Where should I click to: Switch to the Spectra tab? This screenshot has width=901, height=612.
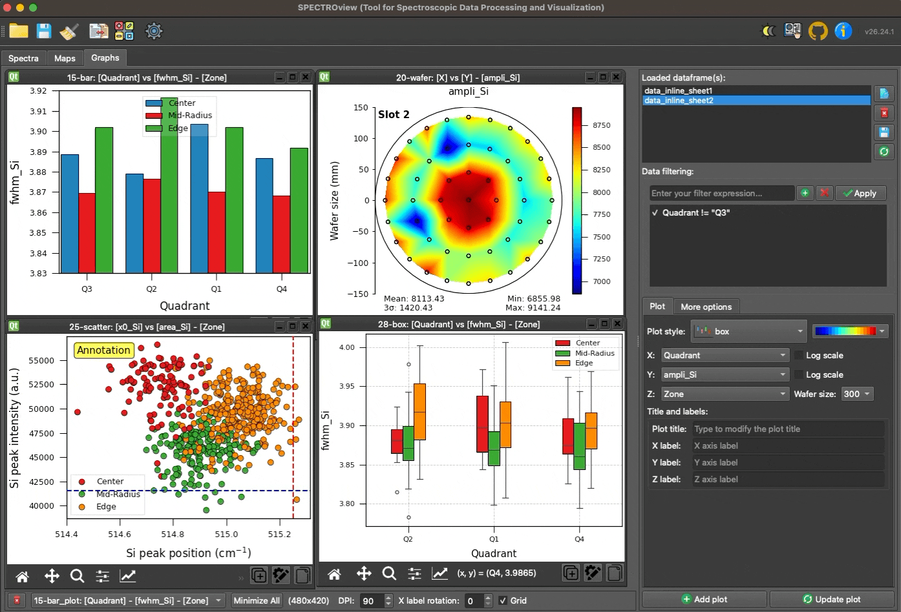point(23,58)
